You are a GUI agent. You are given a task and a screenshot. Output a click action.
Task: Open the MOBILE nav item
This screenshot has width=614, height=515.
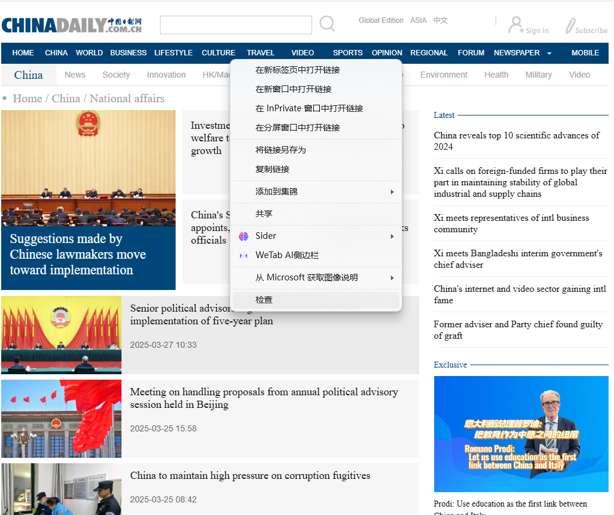tap(585, 53)
